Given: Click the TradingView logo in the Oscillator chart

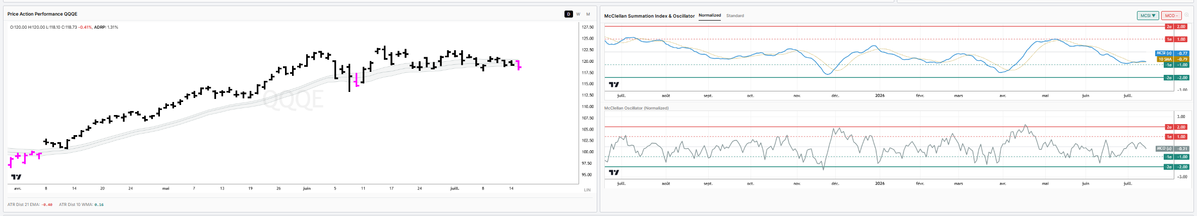Looking at the screenshot, I should [x=614, y=172].
